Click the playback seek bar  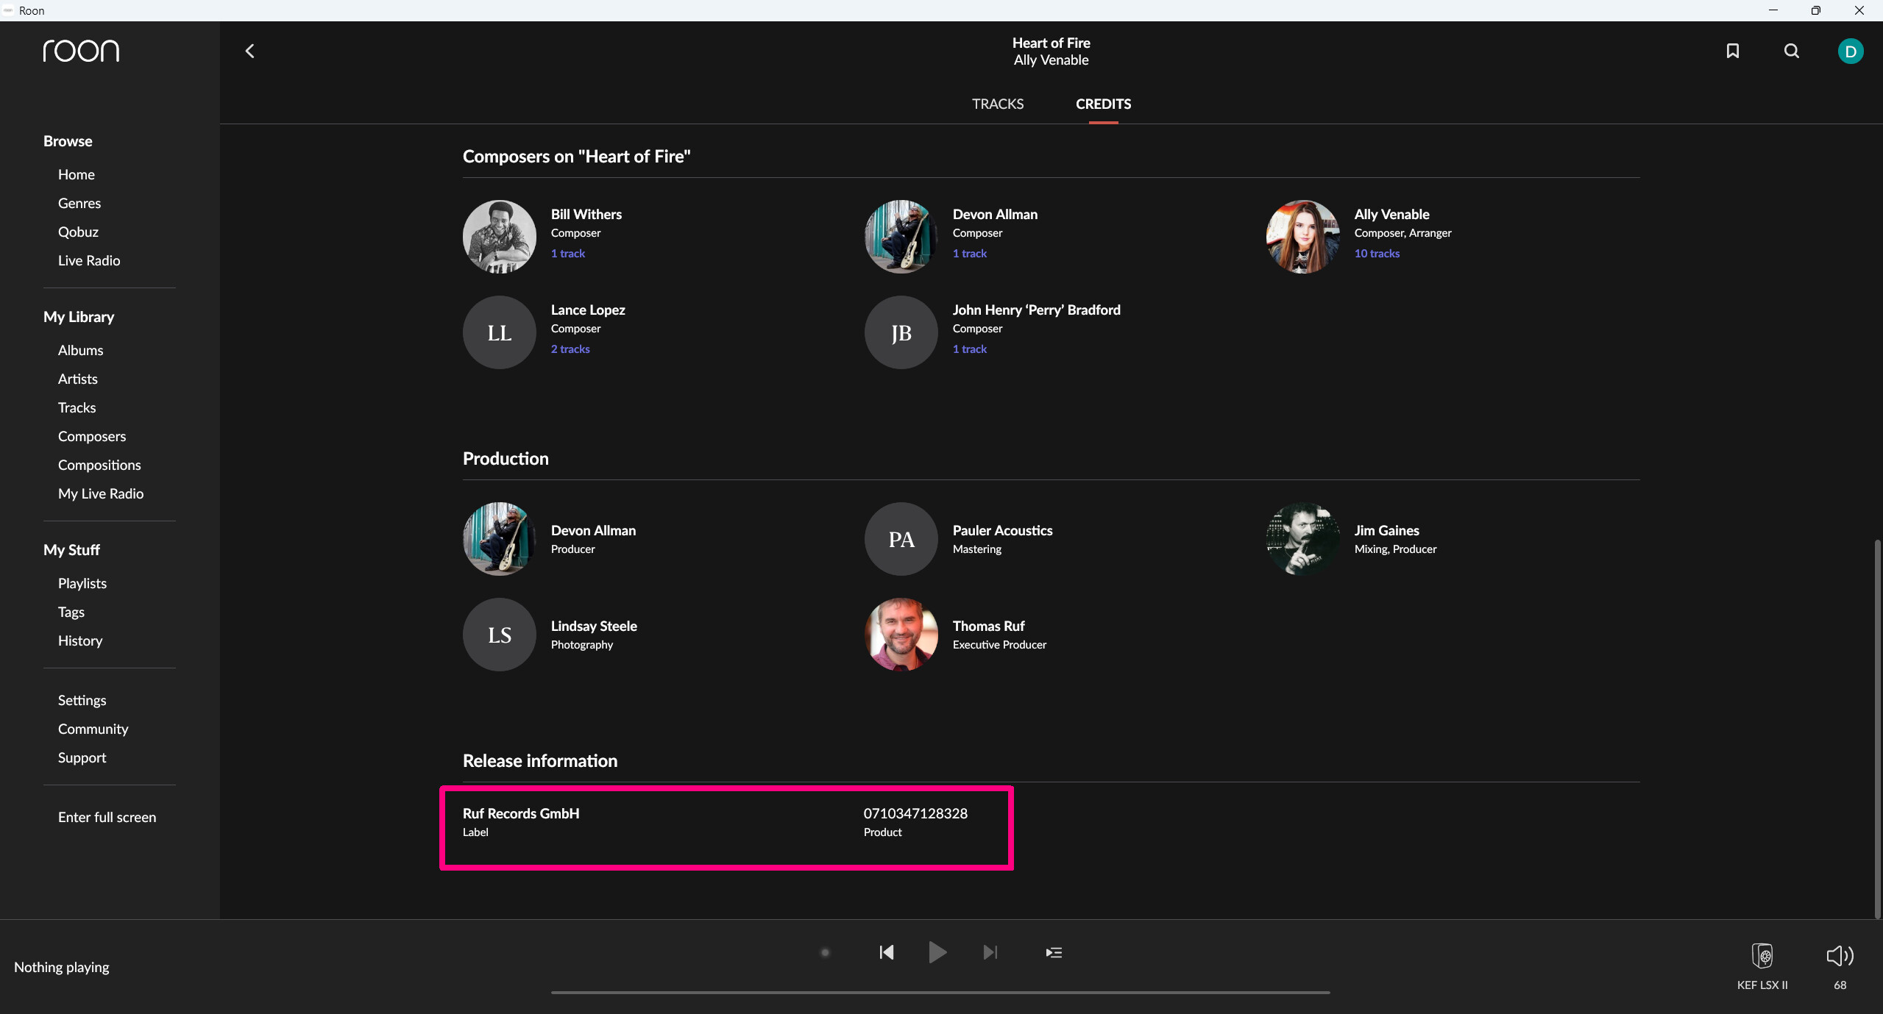[940, 992]
